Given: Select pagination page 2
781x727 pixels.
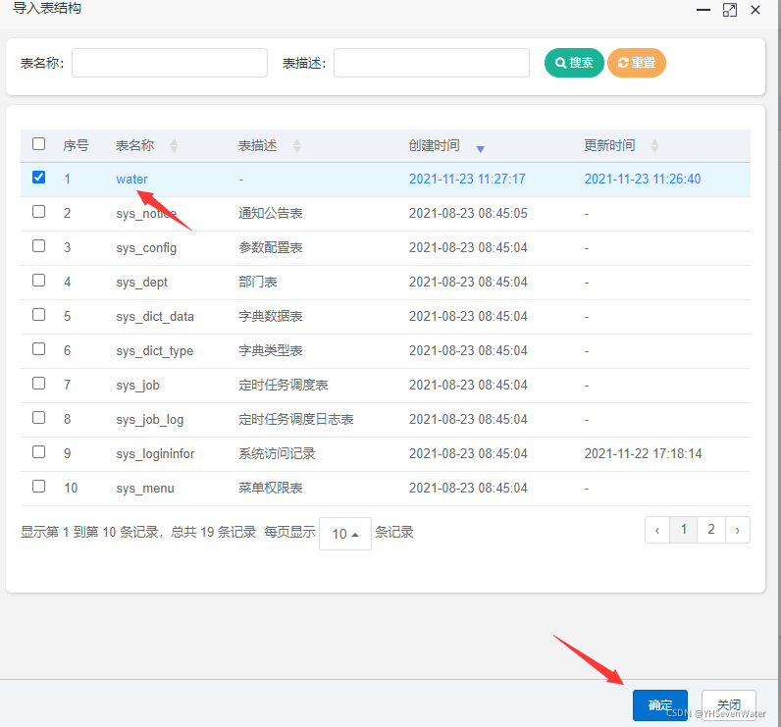Looking at the screenshot, I should 711,530.
